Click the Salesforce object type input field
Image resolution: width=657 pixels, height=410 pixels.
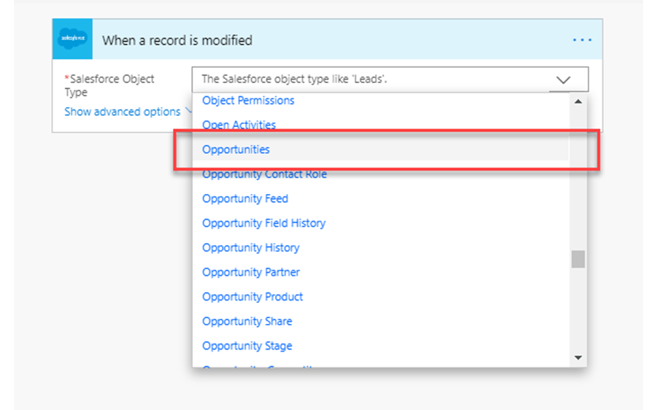[x=390, y=79]
